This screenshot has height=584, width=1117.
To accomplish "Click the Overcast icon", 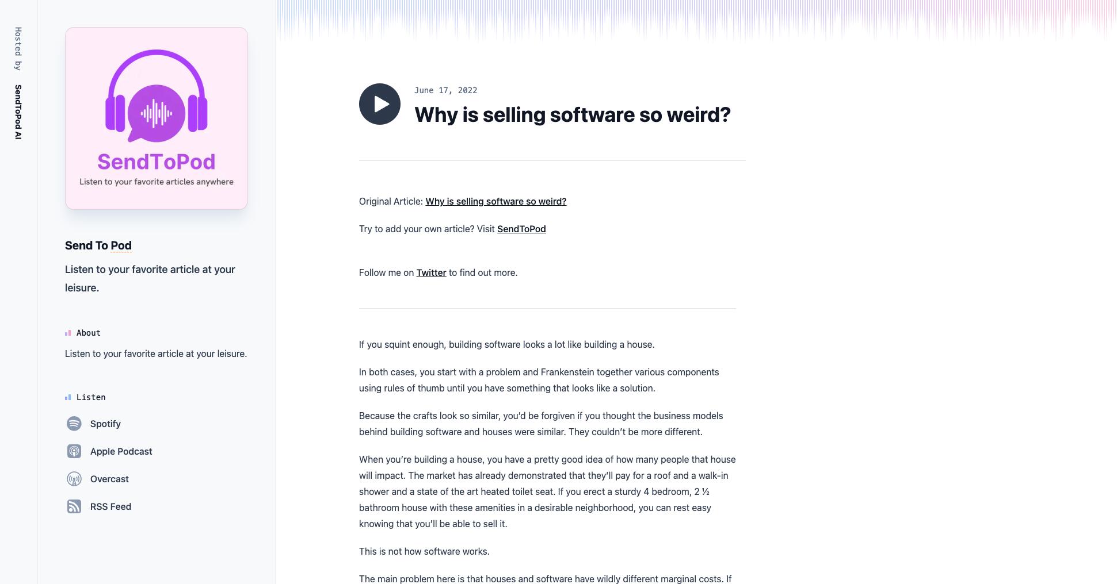I will (74, 479).
